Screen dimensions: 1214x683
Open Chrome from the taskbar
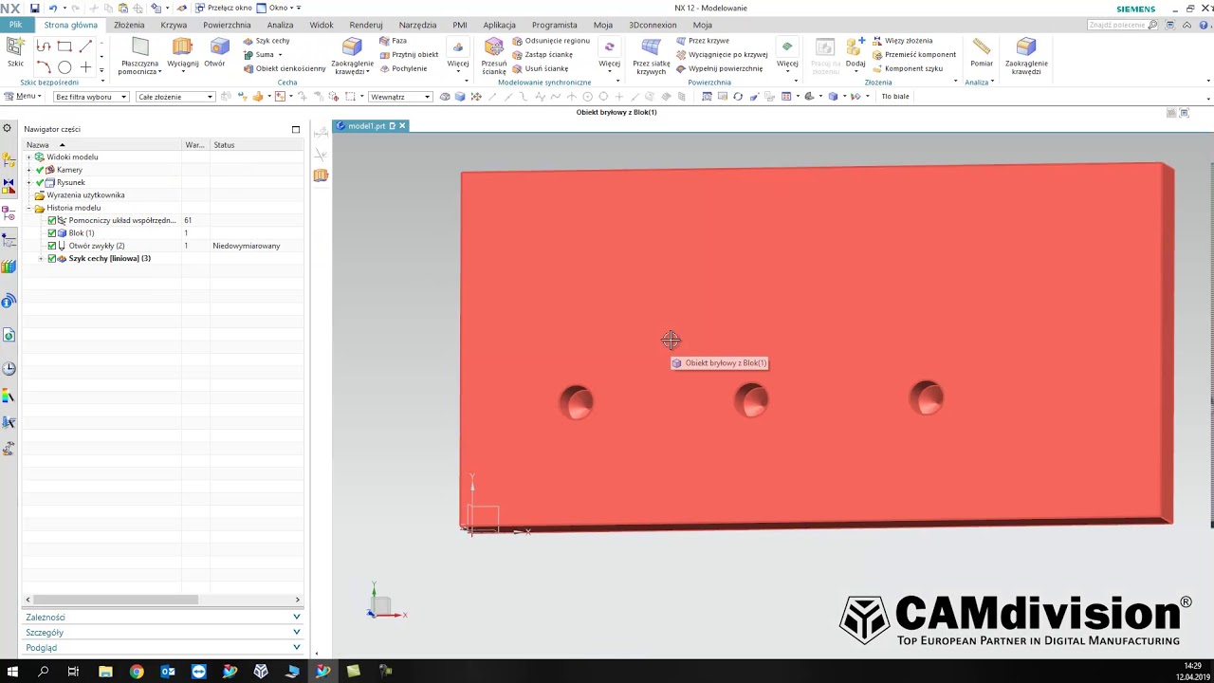(136, 671)
